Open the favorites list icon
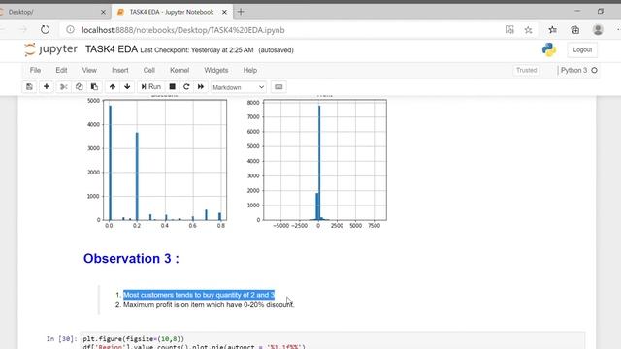621x349 pixels. [x=552, y=30]
